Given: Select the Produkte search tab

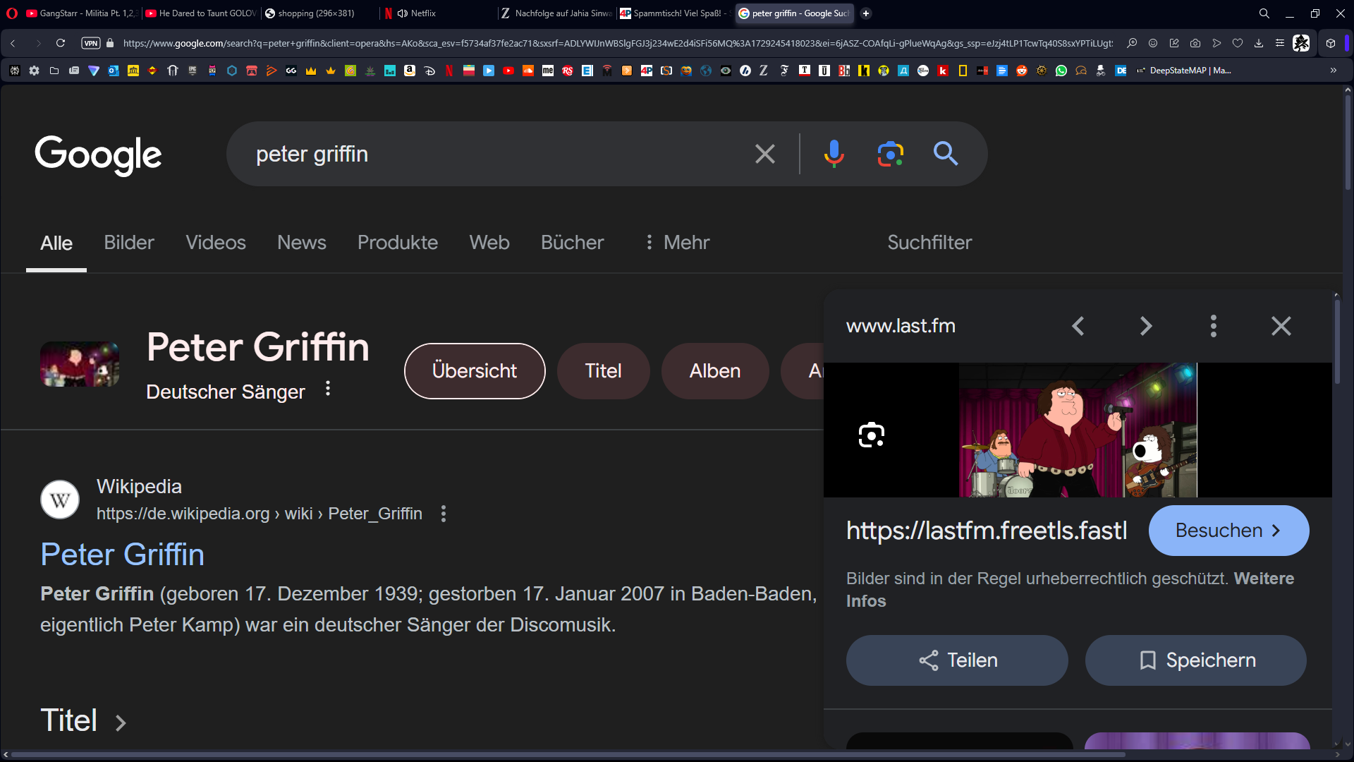Looking at the screenshot, I should 398,243.
